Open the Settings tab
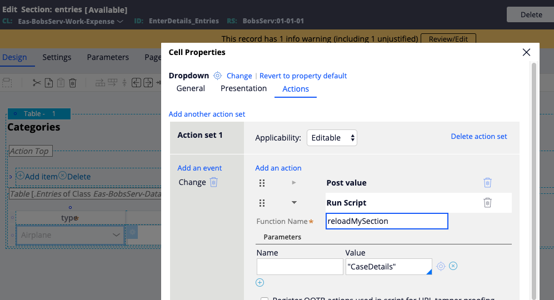 click(x=57, y=57)
